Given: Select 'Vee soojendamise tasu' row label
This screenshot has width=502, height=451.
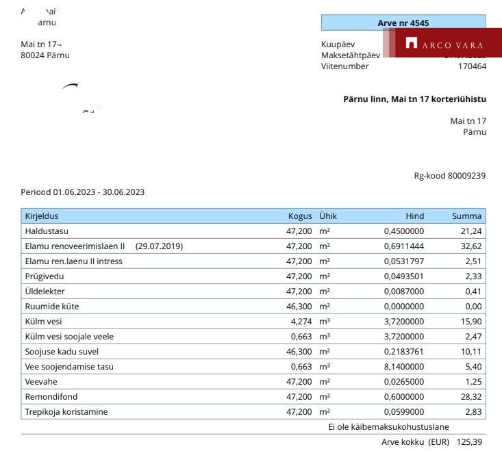Looking at the screenshot, I should coord(69,366).
